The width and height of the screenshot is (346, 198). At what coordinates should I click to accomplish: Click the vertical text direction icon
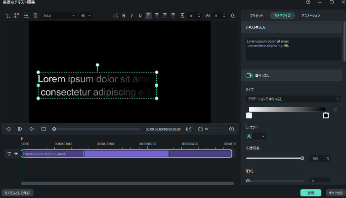tap(115, 16)
